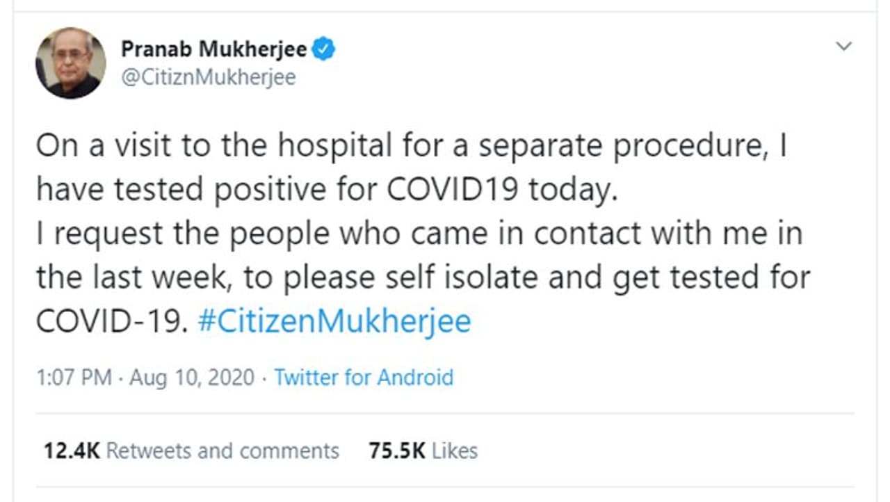The image size is (890, 502).
Task: Click the display name Pranab Mukherjee
Action: (213, 49)
